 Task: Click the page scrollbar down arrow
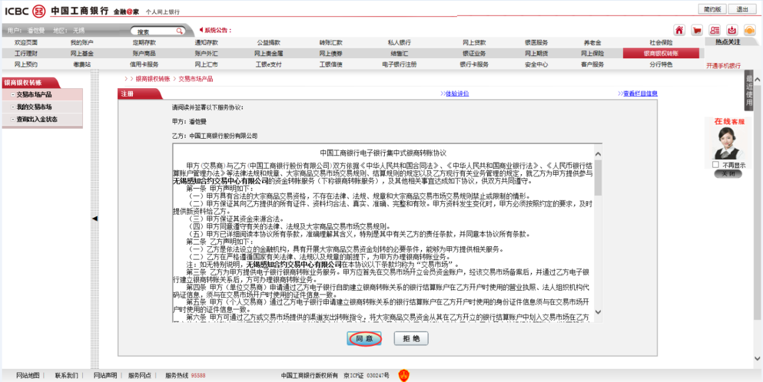[757, 359]
